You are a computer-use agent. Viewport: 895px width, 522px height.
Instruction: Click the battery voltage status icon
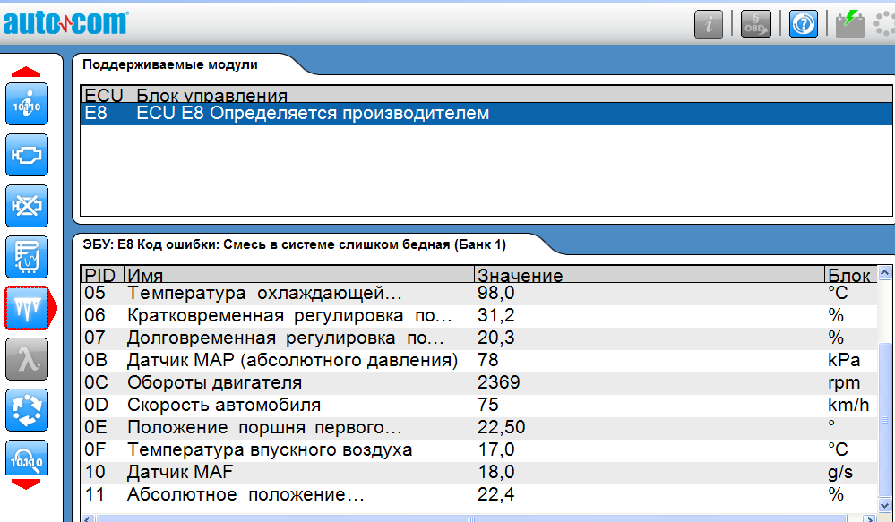tap(849, 24)
